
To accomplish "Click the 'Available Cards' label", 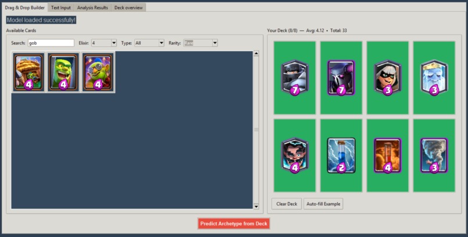I will (x=21, y=30).
